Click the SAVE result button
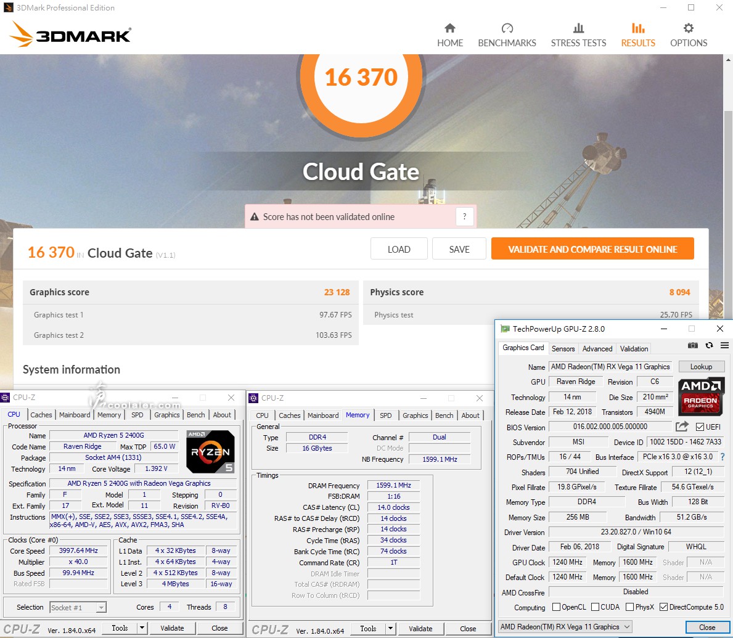The width and height of the screenshot is (733, 638). click(459, 248)
